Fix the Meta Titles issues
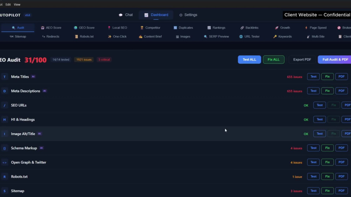 click(327, 77)
